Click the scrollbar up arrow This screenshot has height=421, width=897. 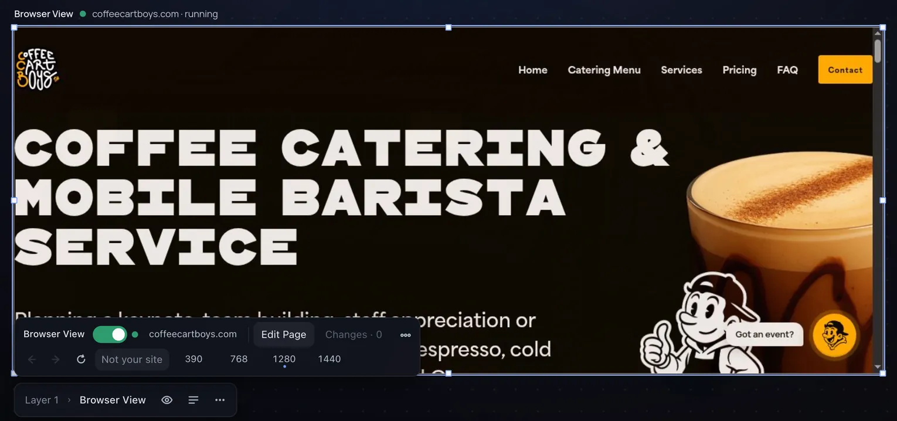point(878,33)
